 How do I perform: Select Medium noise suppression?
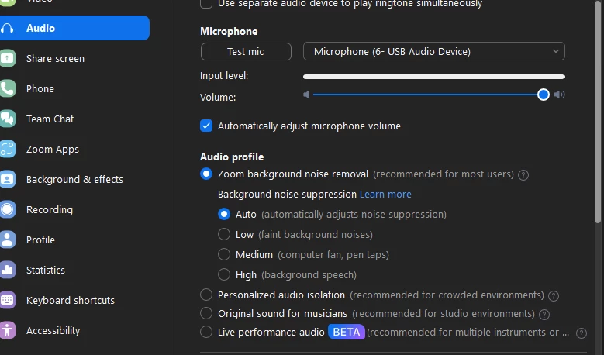click(x=224, y=254)
